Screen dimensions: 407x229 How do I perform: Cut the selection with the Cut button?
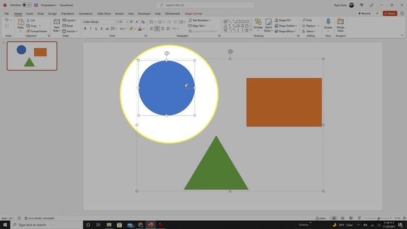(x=31, y=20)
